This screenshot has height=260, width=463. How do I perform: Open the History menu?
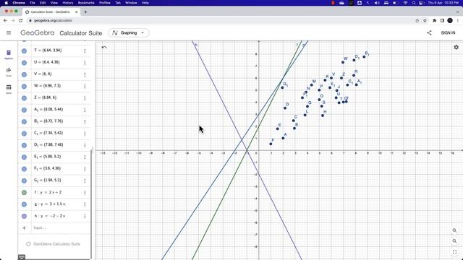pyautogui.click(x=67, y=3)
